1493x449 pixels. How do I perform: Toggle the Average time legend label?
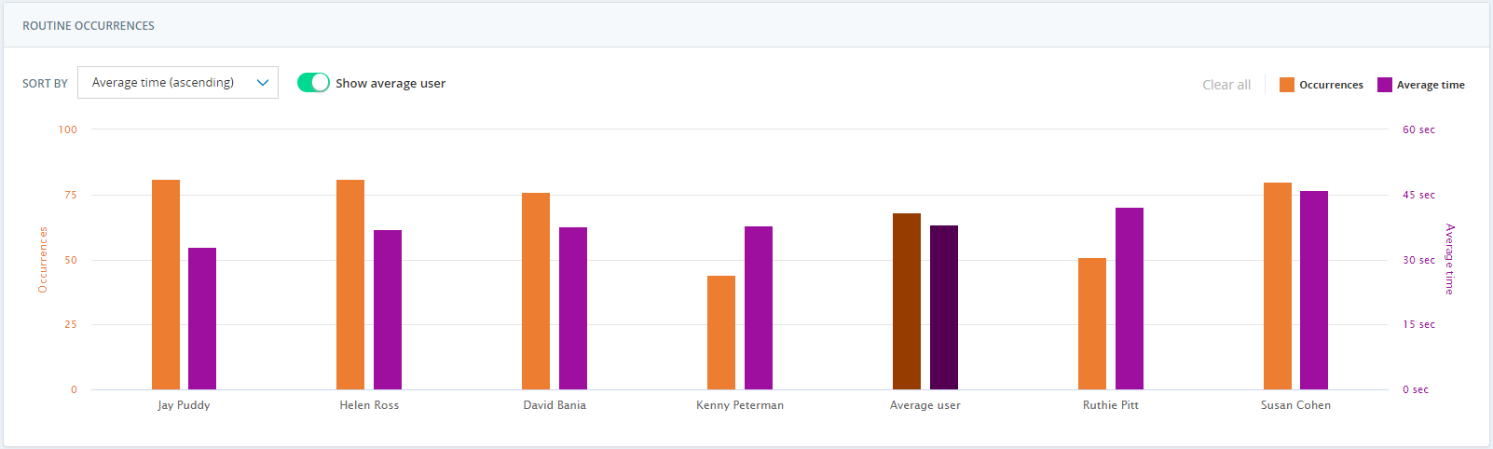pyautogui.click(x=1431, y=85)
